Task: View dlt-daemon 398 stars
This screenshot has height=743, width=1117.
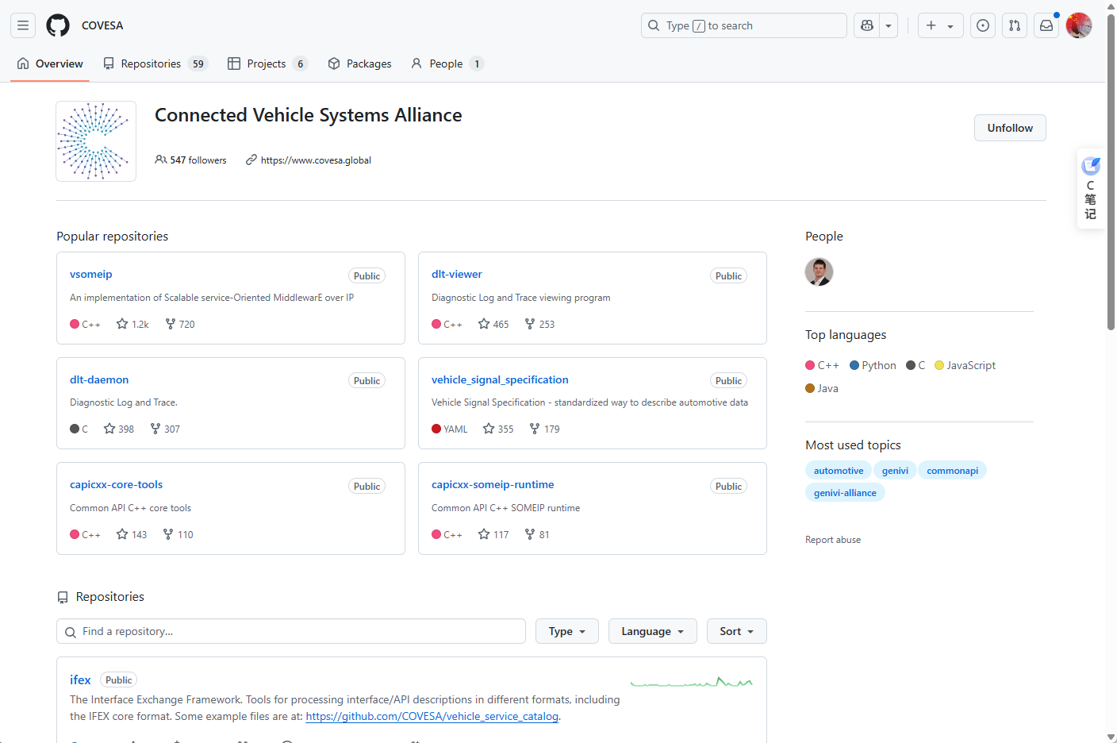Action: [119, 429]
